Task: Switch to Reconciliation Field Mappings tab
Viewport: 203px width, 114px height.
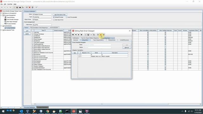Action: pyautogui.click(x=39, y=28)
